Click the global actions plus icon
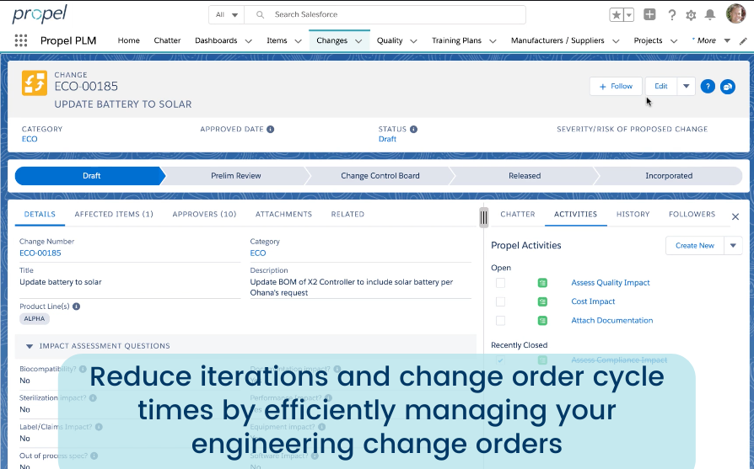Viewport: 754px width, 469px height. [649, 14]
